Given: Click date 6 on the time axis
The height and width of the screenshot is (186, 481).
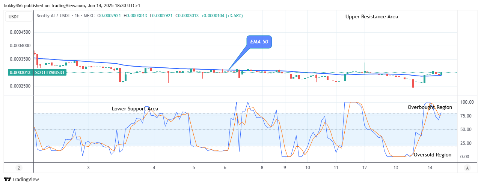Looking at the screenshot, I should tap(225, 168).
